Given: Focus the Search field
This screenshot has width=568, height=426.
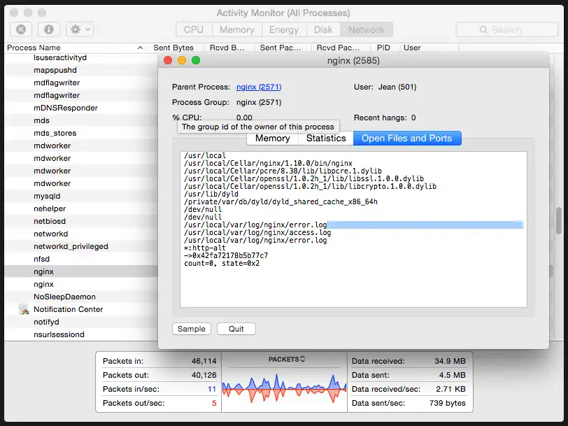Looking at the screenshot, I should click(x=506, y=29).
